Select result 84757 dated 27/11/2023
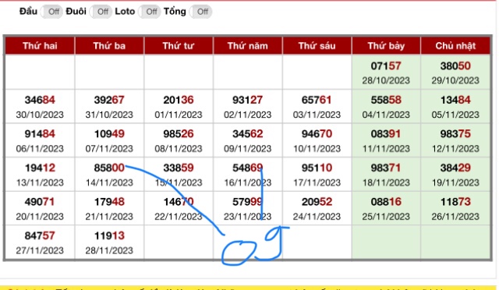499x290 pixels. click(x=40, y=242)
